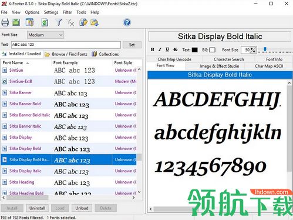The width and height of the screenshot is (293, 220).
Task: Sort by the Font Name column header
Action: (26, 63)
